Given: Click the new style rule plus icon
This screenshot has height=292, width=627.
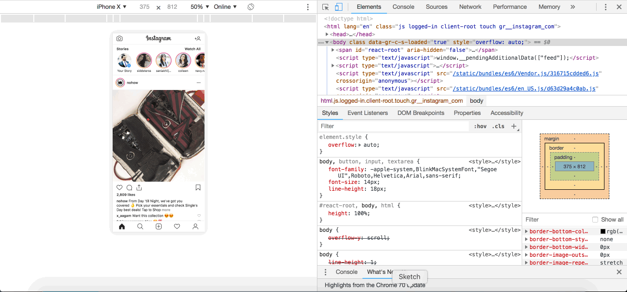Looking at the screenshot, I should pyautogui.click(x=514, y=126).
